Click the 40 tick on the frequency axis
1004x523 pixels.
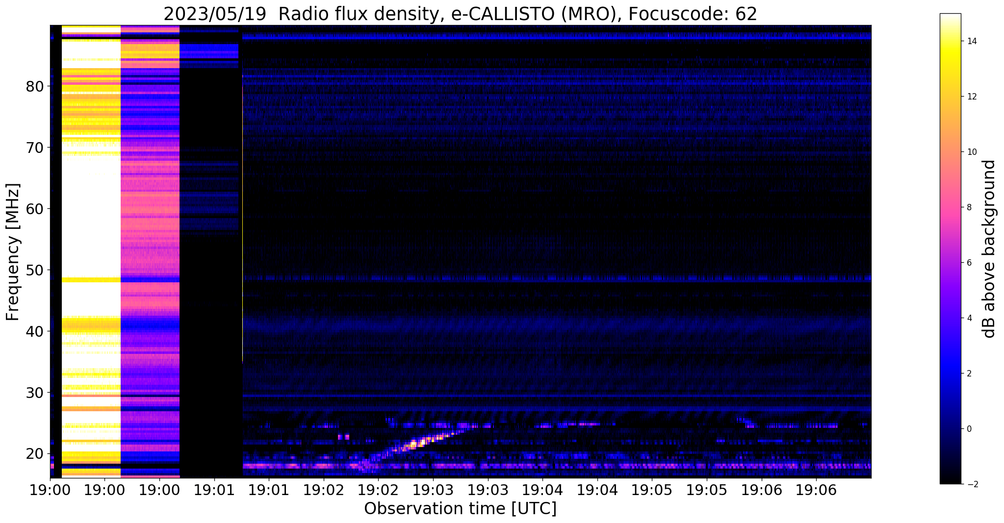click(35, 331)
